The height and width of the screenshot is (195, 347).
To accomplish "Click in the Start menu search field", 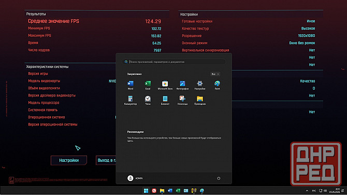I will pyautogui.click(x=174, y=62).
